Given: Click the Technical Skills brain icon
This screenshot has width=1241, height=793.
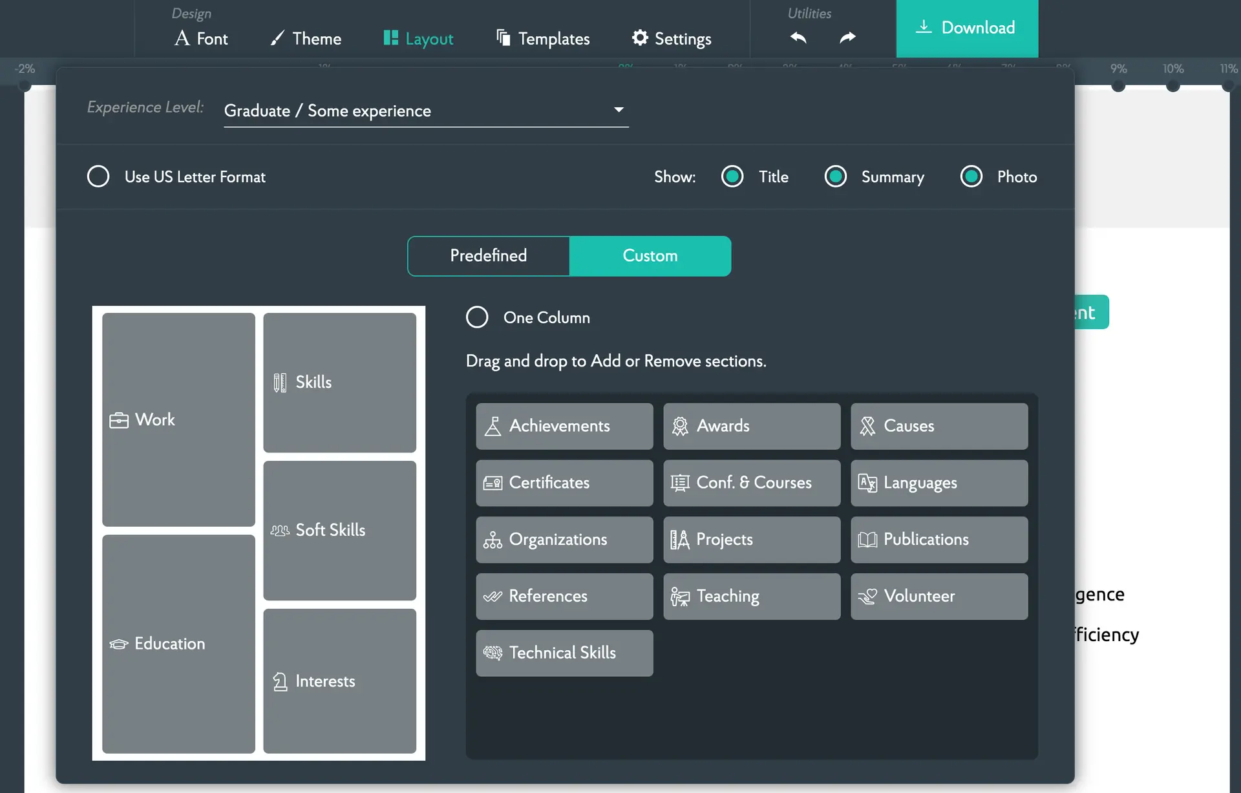Looking at the screenshot, I should tap(493, 653).
